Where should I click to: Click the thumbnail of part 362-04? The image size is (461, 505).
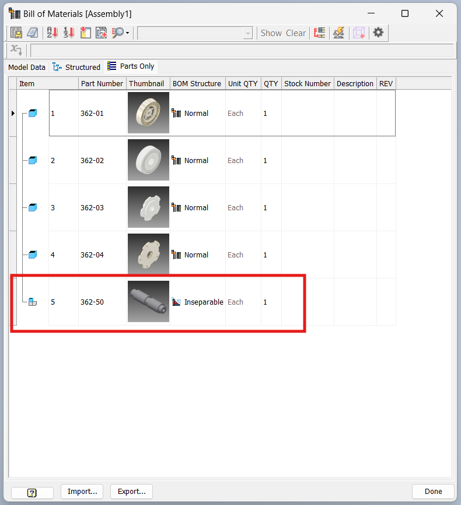(148, 254)
